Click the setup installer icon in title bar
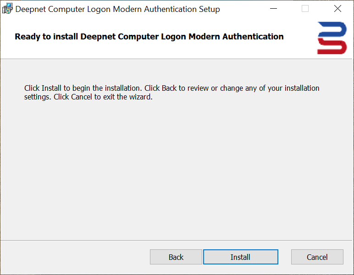 [x=7, y=9]
